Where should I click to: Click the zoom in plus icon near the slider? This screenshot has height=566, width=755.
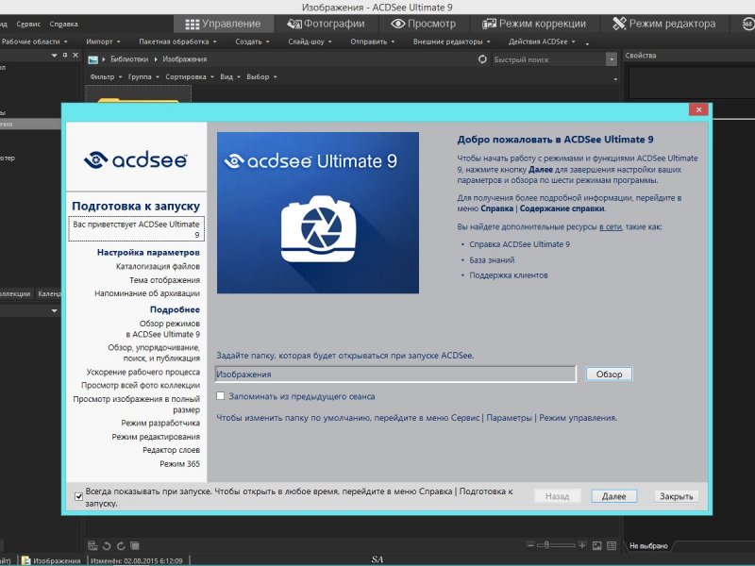coord(582,545)
